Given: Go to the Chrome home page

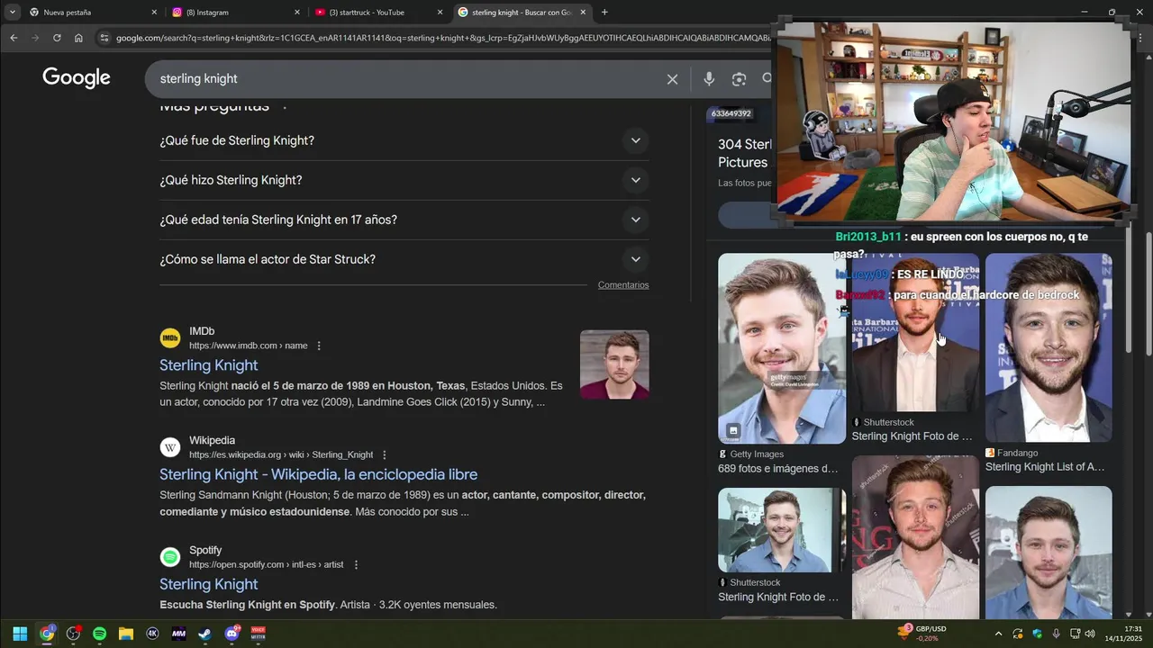Looking at the screenshot, I should coord(78,38).
